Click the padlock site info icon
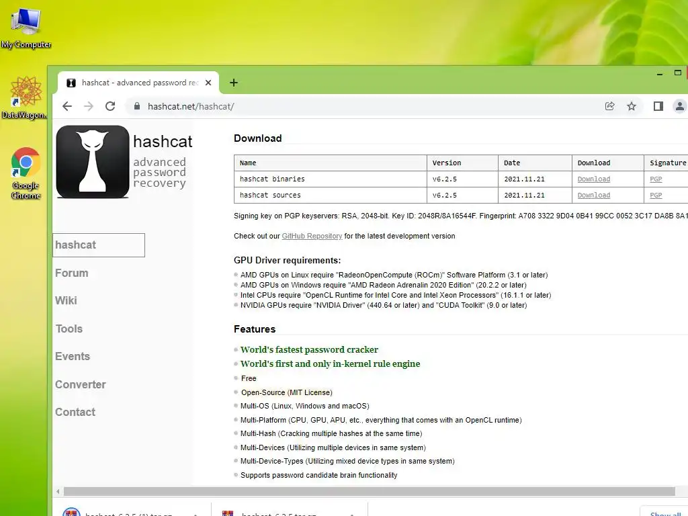The height and width of the screenshot is (516, 688). 137,106
